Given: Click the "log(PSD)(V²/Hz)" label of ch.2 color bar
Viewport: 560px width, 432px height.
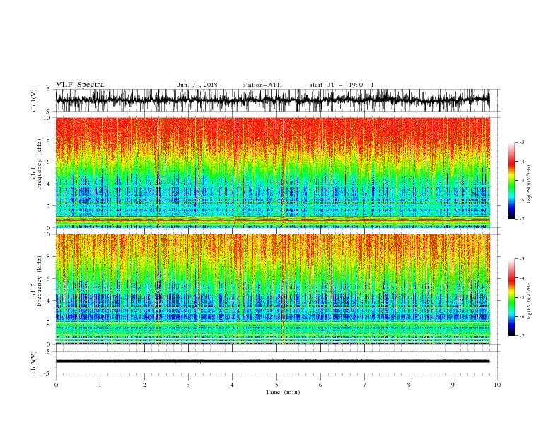Looking at the screenshot, I should (530, 300).
